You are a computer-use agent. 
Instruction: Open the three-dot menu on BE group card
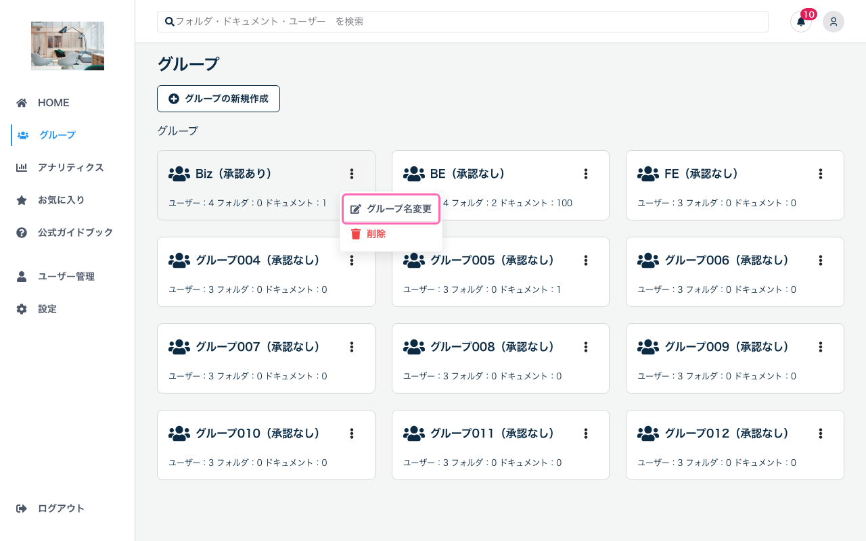(x=586, y=174)
